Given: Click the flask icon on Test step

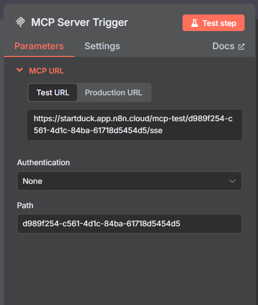Looking at the screenshot, I should (x=194, y=23).
